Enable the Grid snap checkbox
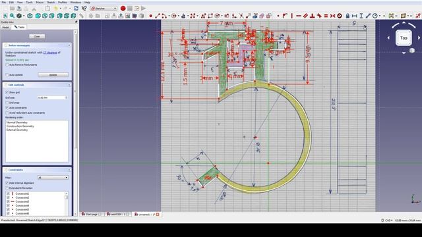The width and height of the screenshot is (422, 237). (7, 103)
